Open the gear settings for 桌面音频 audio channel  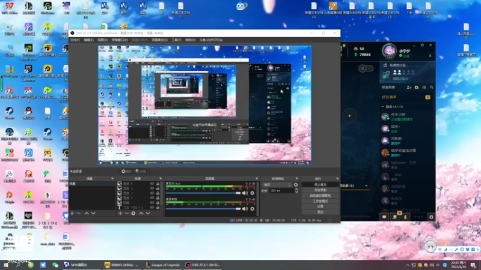point(252,209)
